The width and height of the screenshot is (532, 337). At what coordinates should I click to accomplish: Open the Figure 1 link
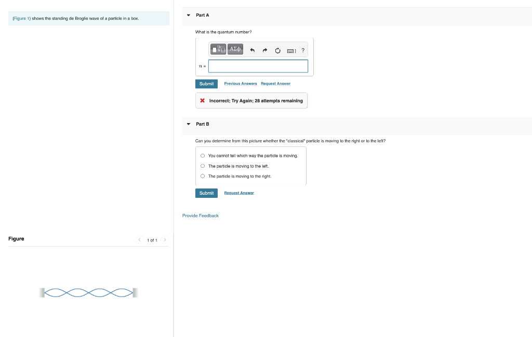(x=21, y=18)
